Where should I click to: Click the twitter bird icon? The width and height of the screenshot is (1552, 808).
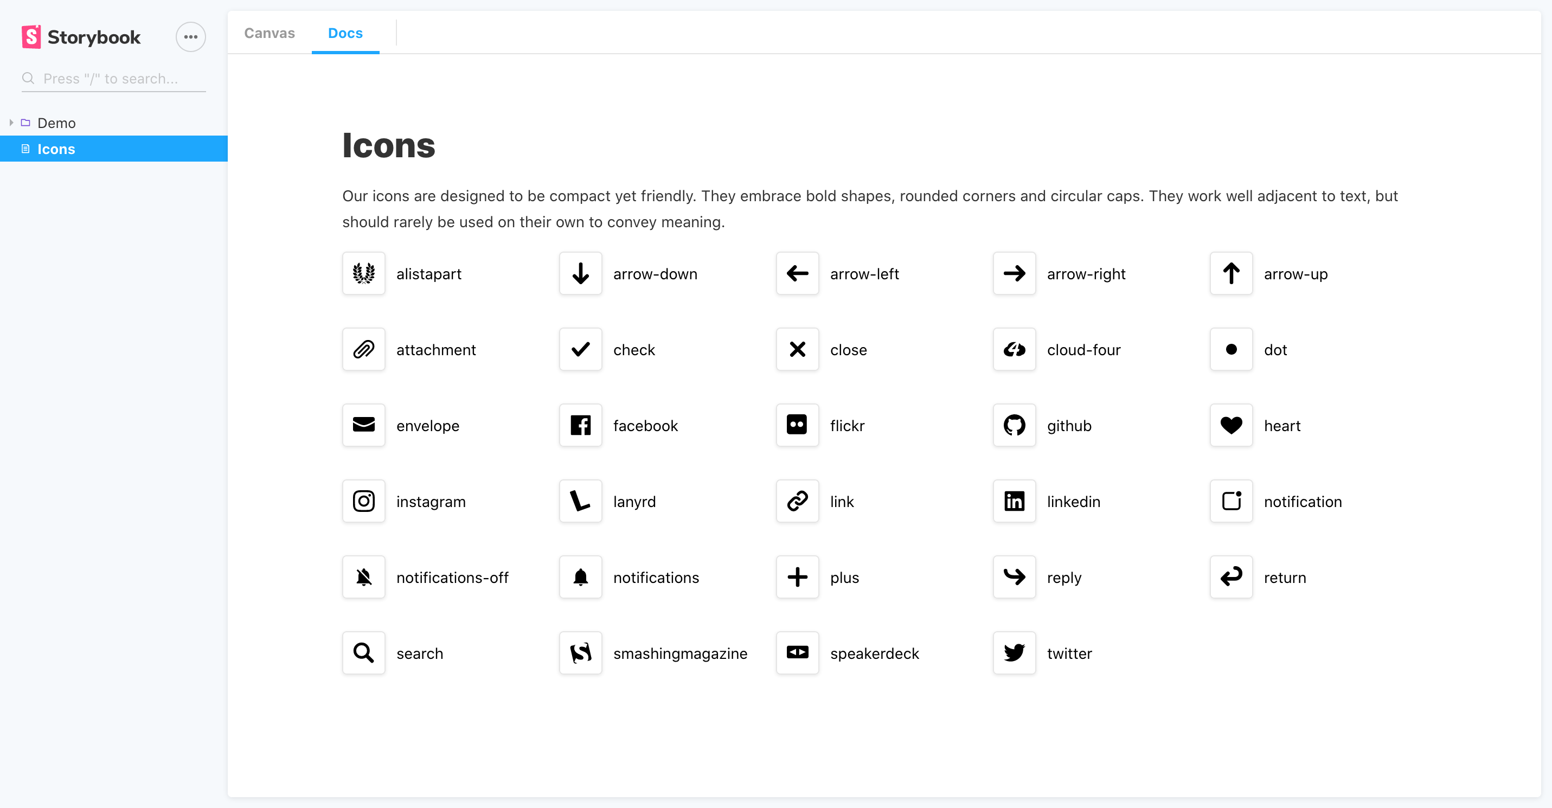tap(1014, 653)
